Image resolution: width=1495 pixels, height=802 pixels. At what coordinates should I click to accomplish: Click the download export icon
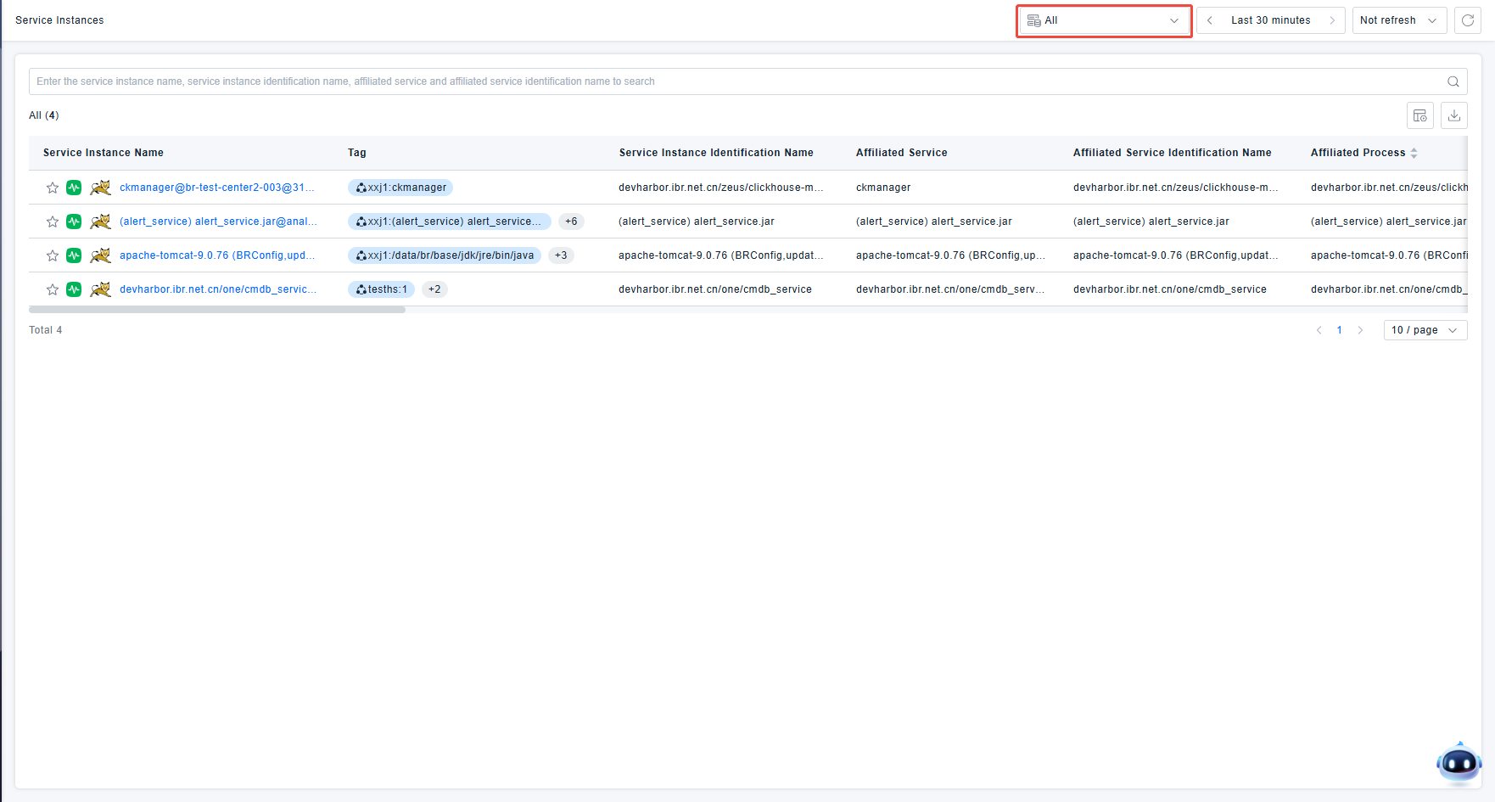coord(1453,115)
